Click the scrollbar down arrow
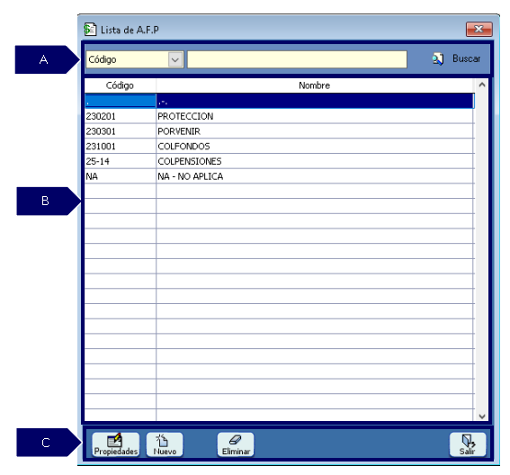 pyautogui.click(x=482, y=417)
